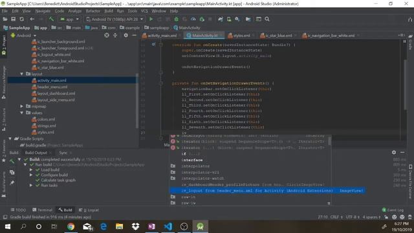Click the Sync refresh toolbar icon
Image resolution: width=414 pixels, height=233 pixels.
21,19
